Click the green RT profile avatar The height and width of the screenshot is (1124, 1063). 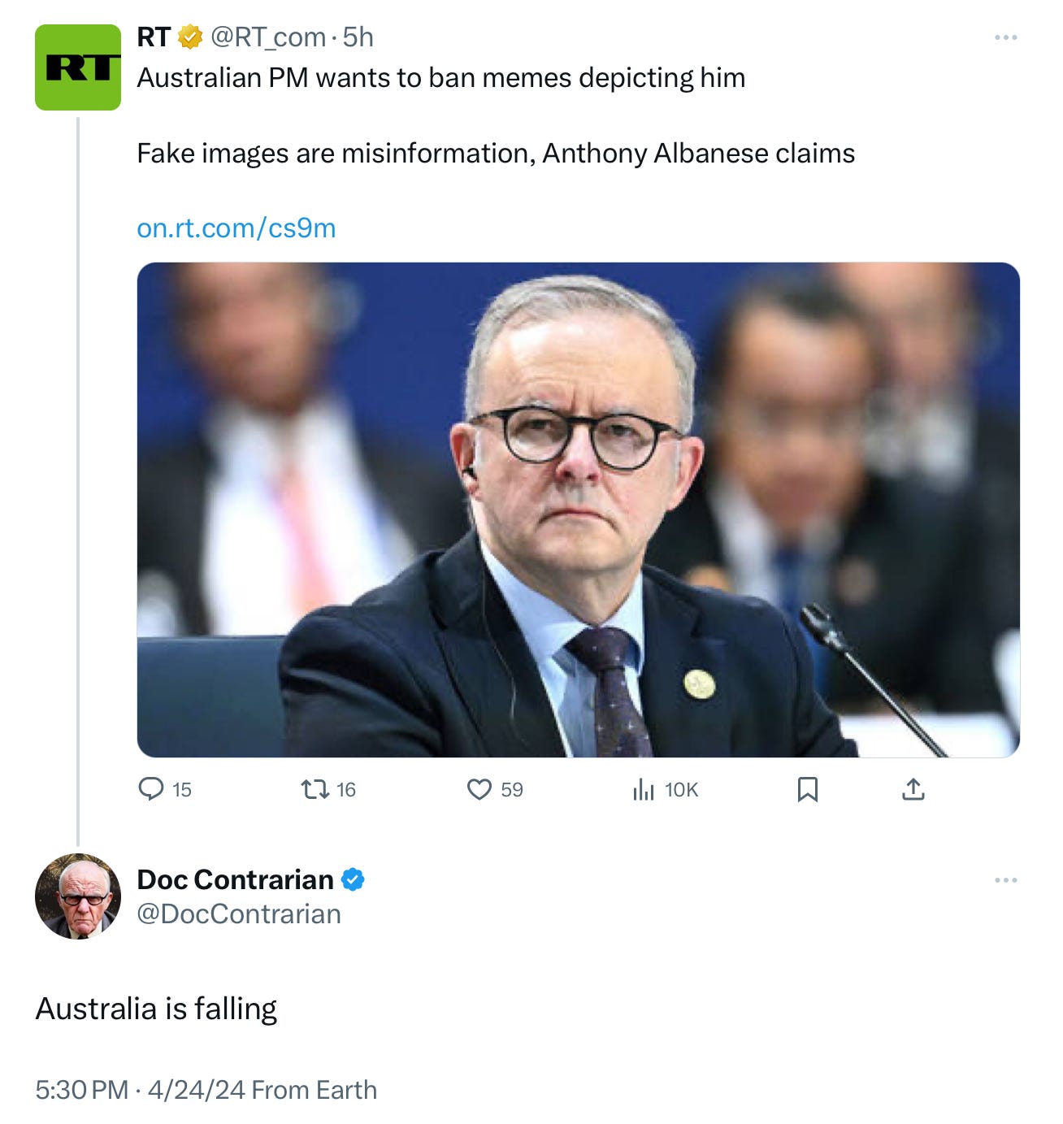78,67
